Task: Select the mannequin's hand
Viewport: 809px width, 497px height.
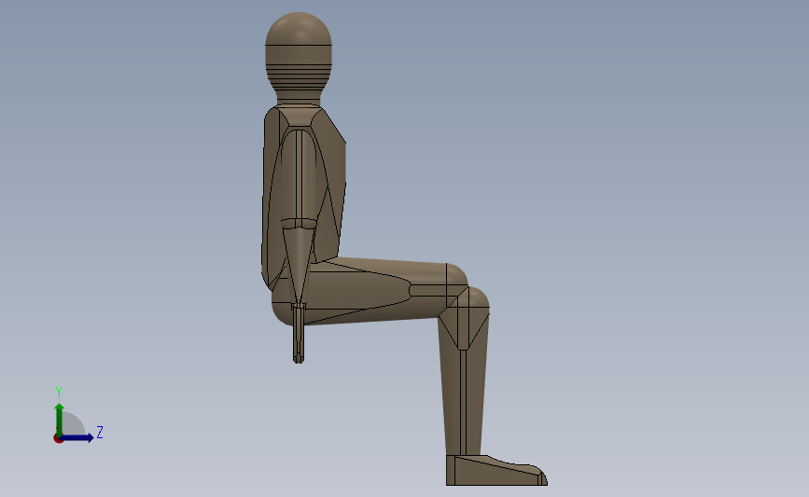Action: point(299,334)
